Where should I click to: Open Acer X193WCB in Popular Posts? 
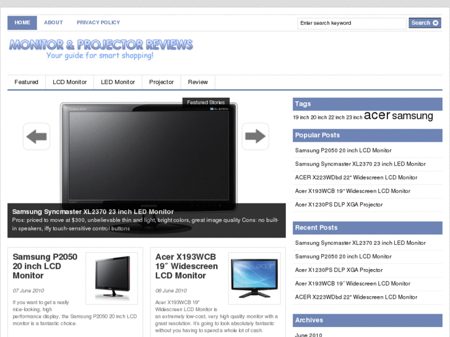pyautogui.click(x=353, y=190)
